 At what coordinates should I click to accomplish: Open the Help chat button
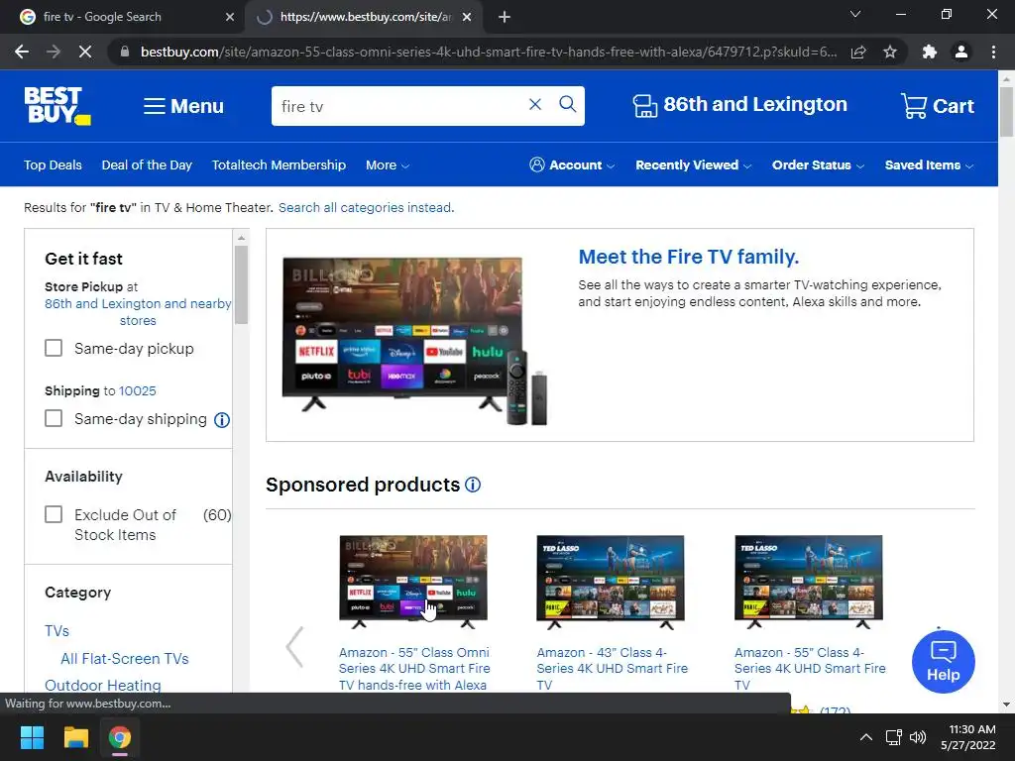pos(944,661)
